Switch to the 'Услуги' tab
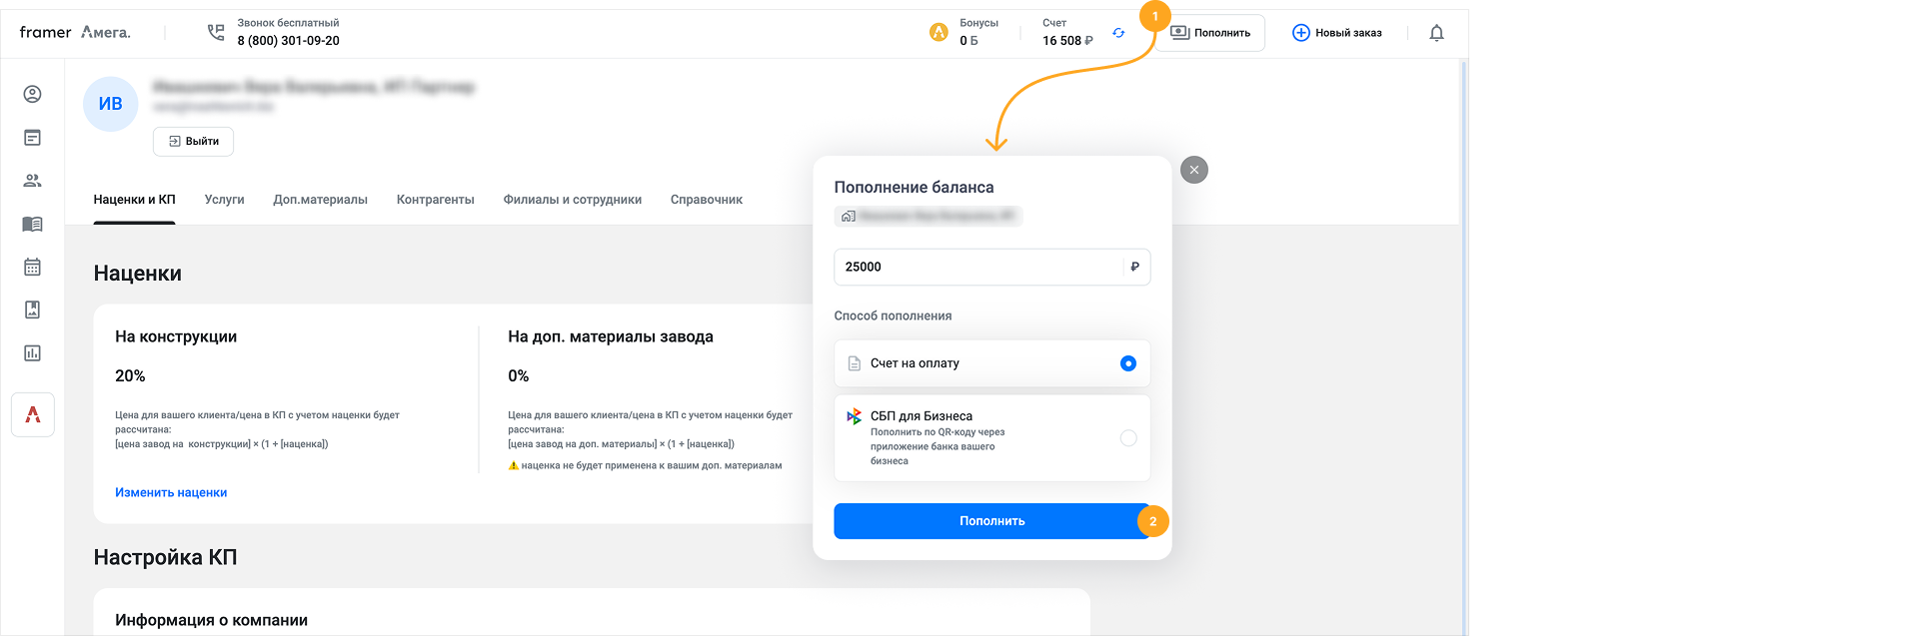The height and width of the screenshot is (636, 1909). pyautogui.click(x=224, y=200)
